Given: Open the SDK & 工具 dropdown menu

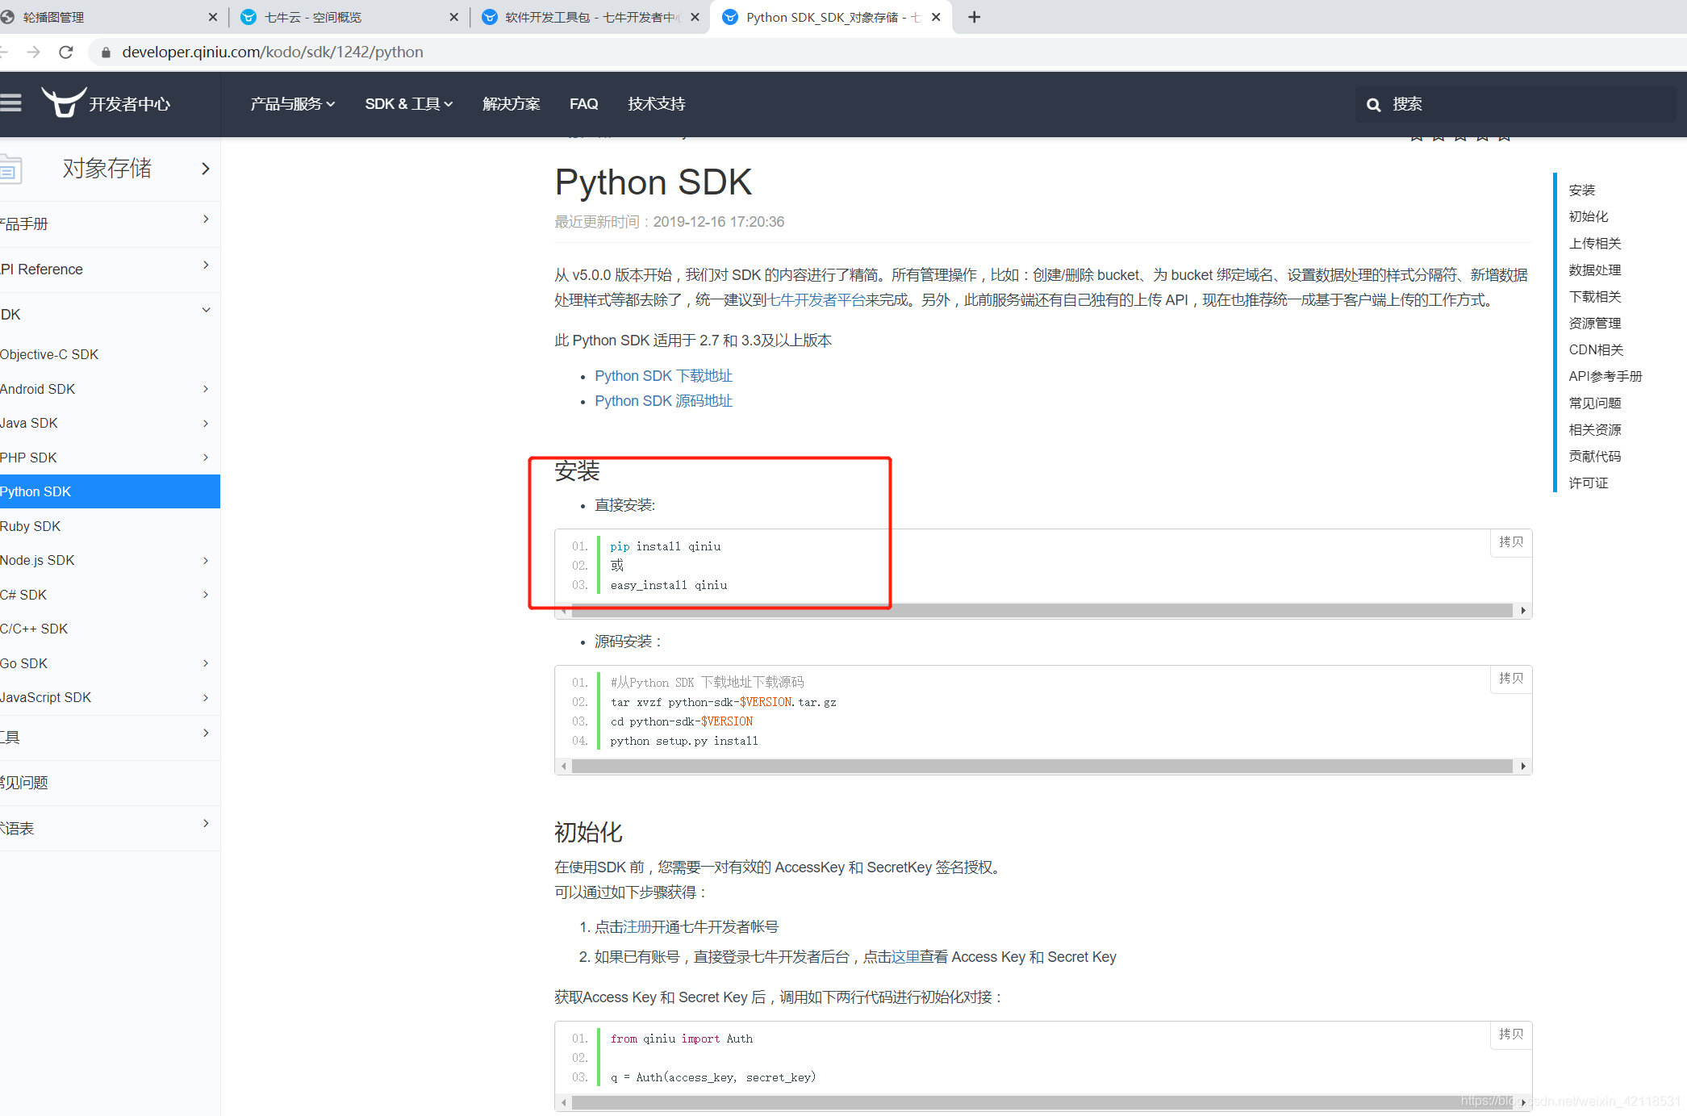Looking at the screenshot, I should click(409, 104).
